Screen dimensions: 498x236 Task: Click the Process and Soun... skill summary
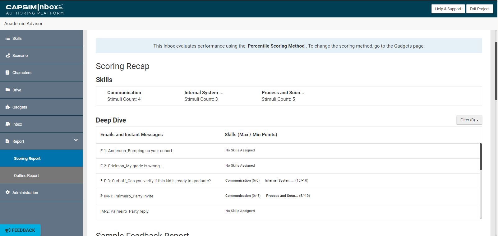[x=283, y=96]
